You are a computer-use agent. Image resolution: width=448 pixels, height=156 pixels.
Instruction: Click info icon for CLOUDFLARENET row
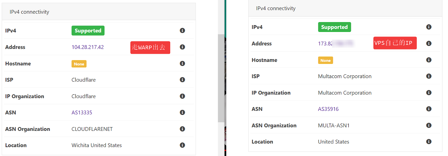click(x=182, y=129)
